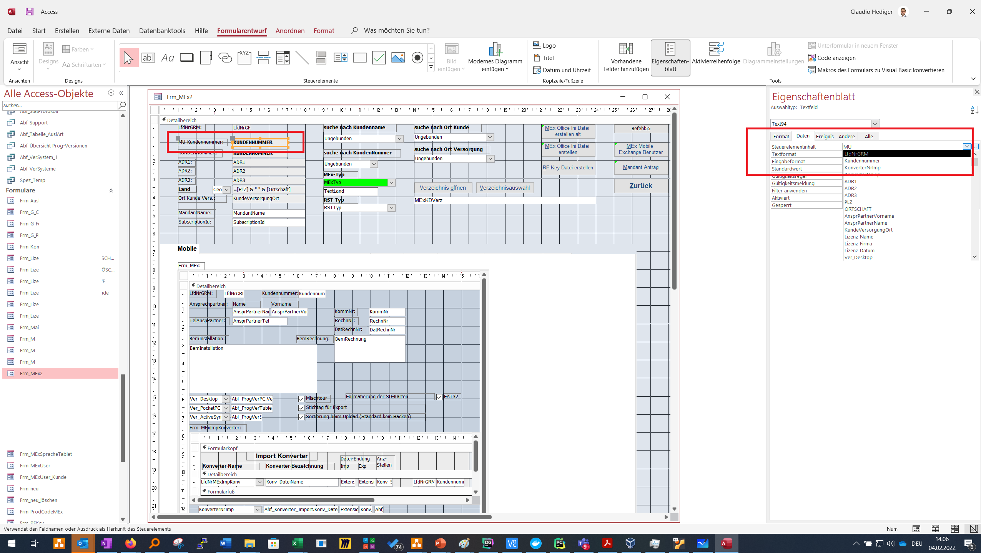Switch to the Erstellen ribbon tab

click(67, 30)
